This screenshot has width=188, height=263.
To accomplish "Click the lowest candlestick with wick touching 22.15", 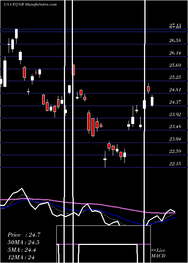I will [x=105, y=159].
